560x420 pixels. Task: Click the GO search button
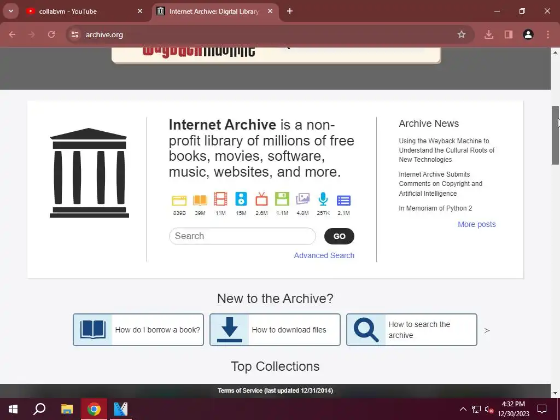pyautogui.click(x=339, y=236)
